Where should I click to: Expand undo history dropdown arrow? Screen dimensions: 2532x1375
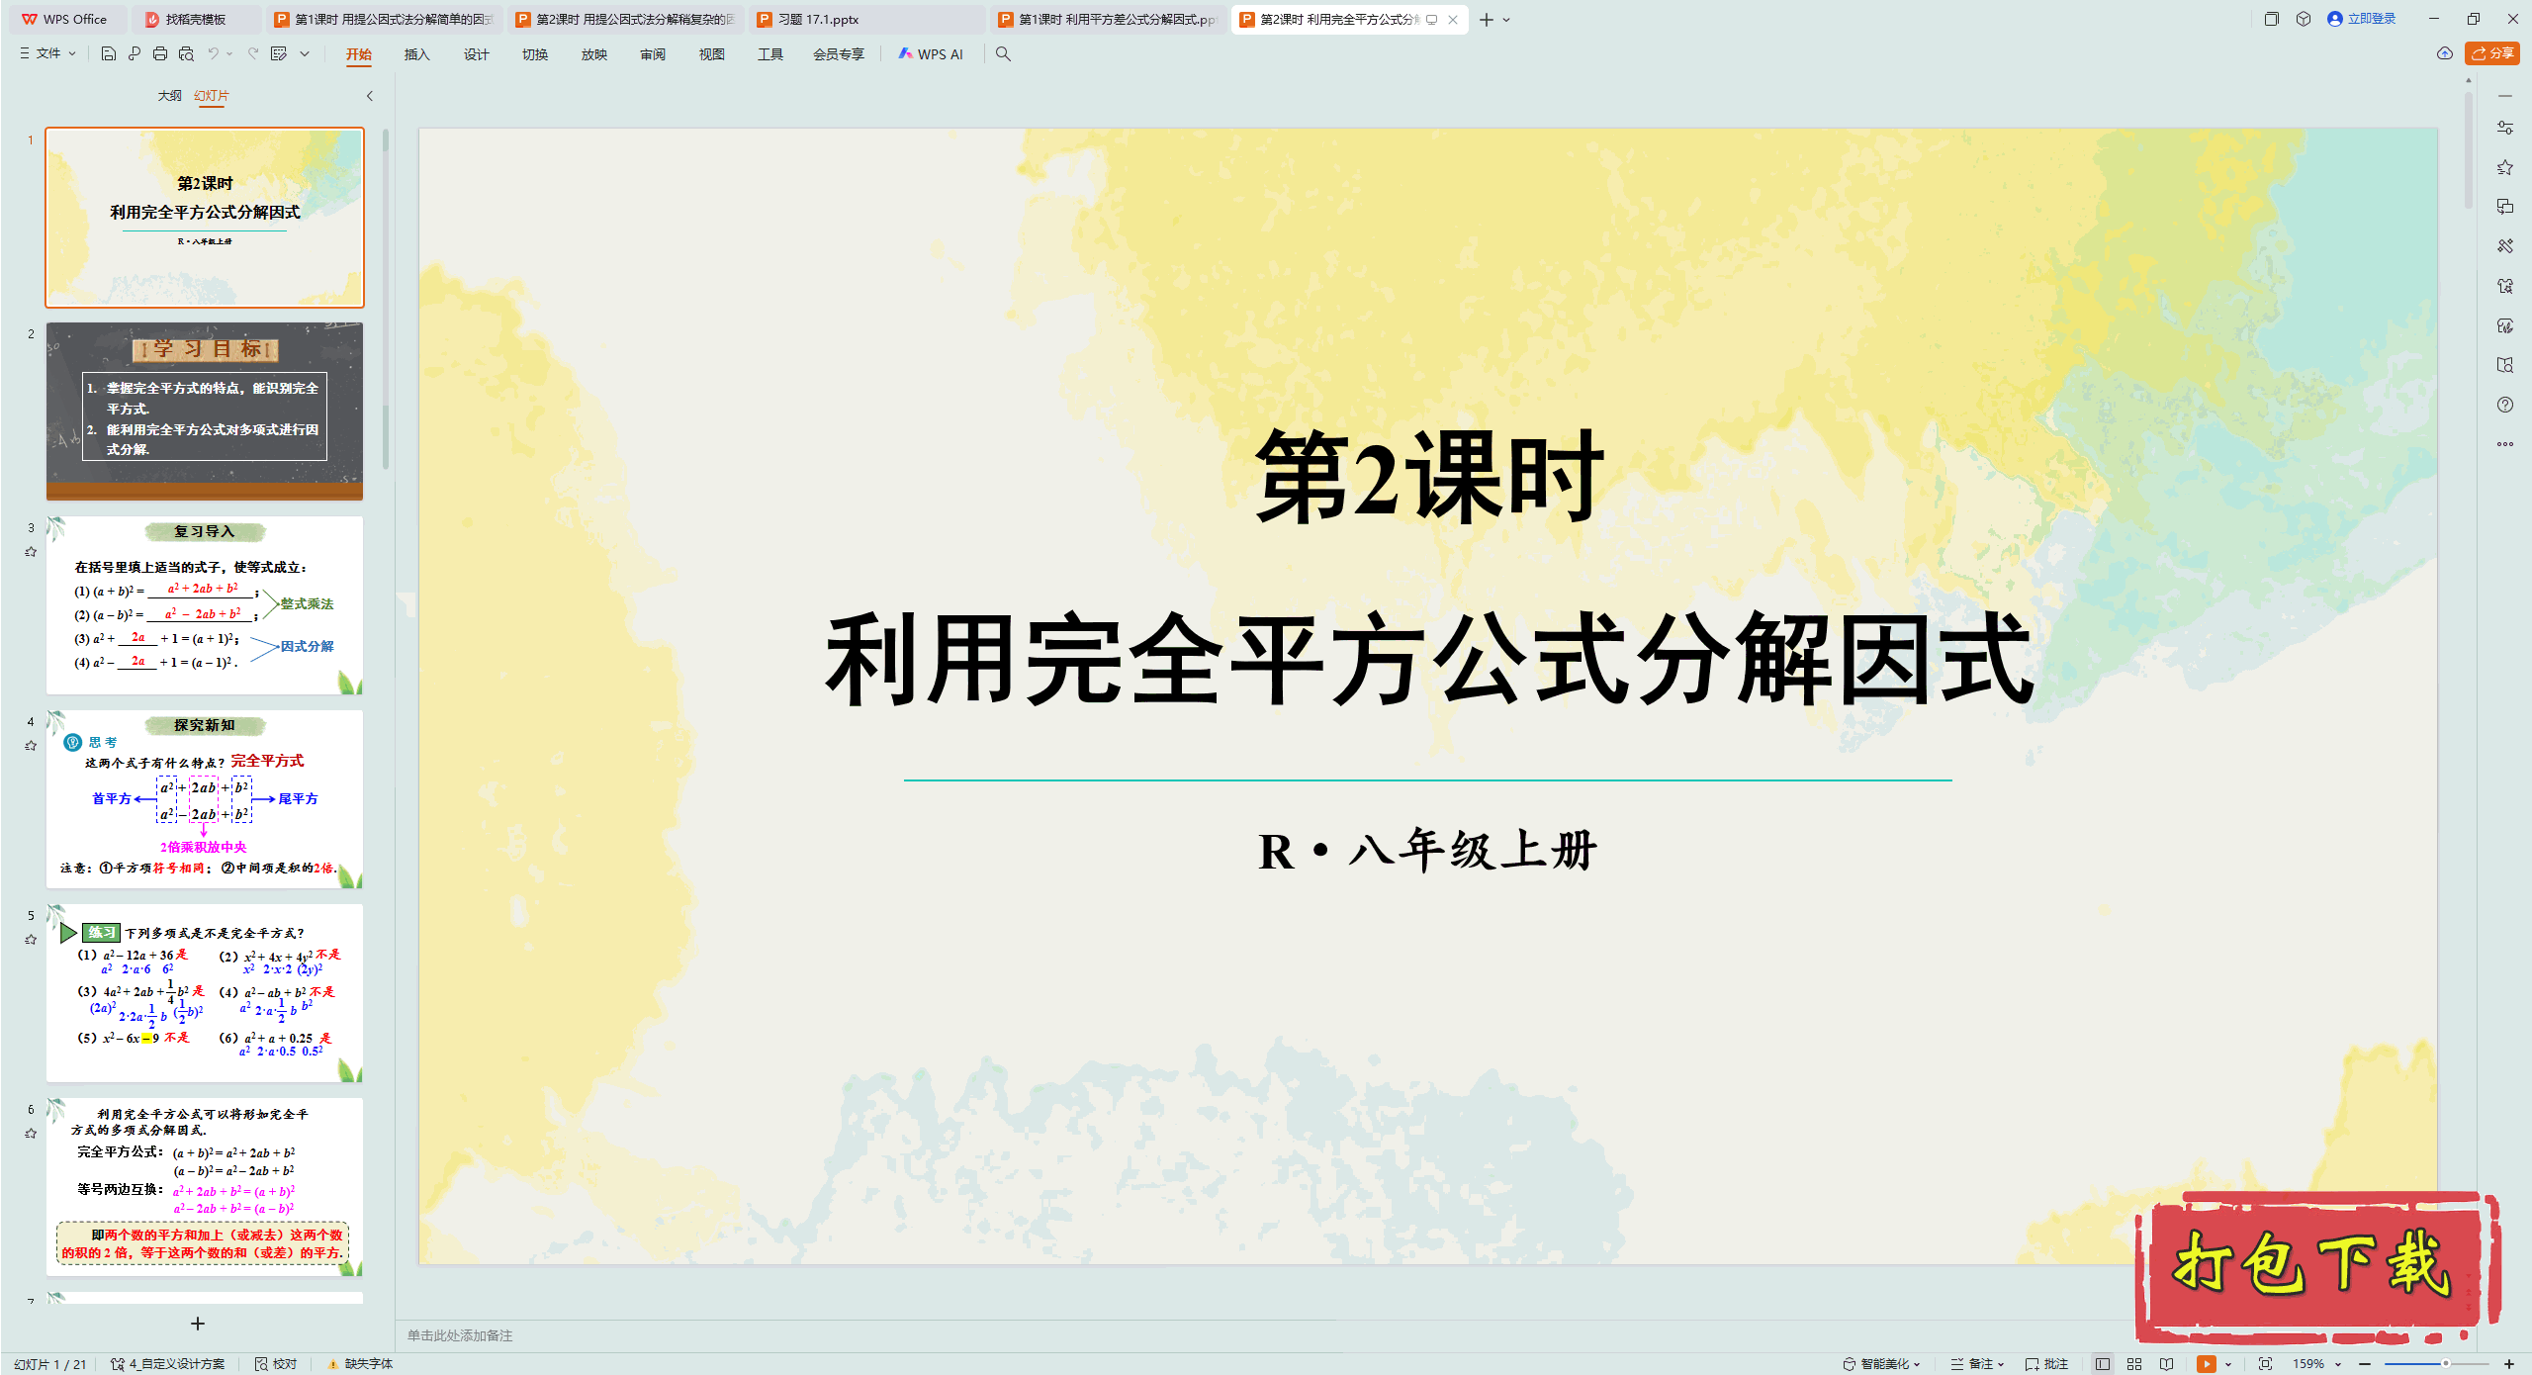pos(229,53)
